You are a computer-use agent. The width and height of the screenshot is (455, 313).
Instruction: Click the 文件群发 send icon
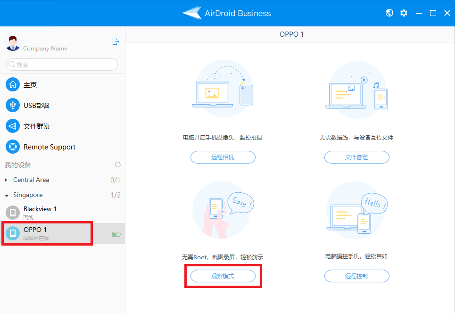13,126
